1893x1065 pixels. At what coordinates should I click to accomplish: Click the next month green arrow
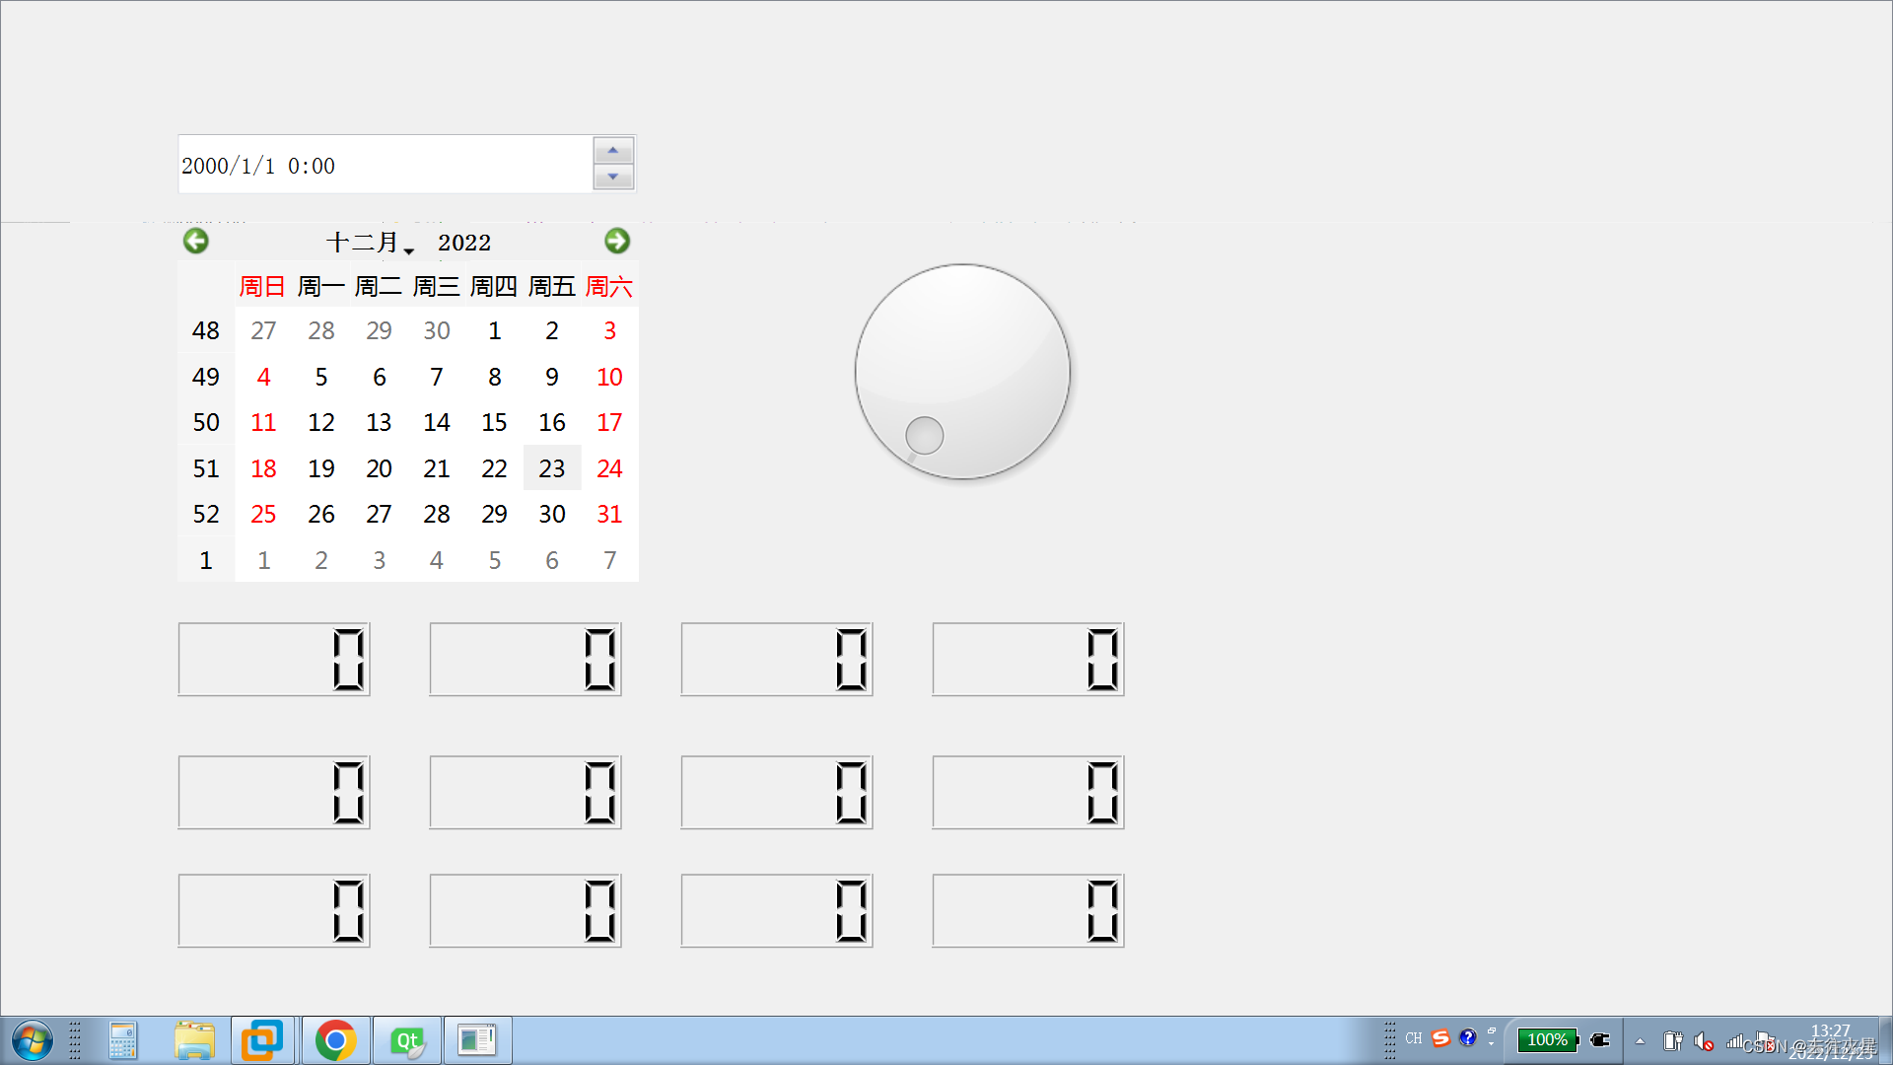pos(617,242)
